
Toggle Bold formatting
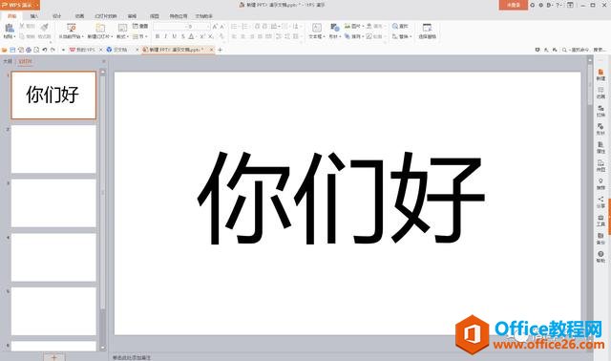point(158,36)
